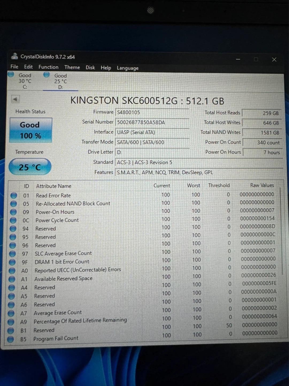Click status dot for ID A6 Reserved
The width and height of the screenshot is (289, 386).
[11, 305]
